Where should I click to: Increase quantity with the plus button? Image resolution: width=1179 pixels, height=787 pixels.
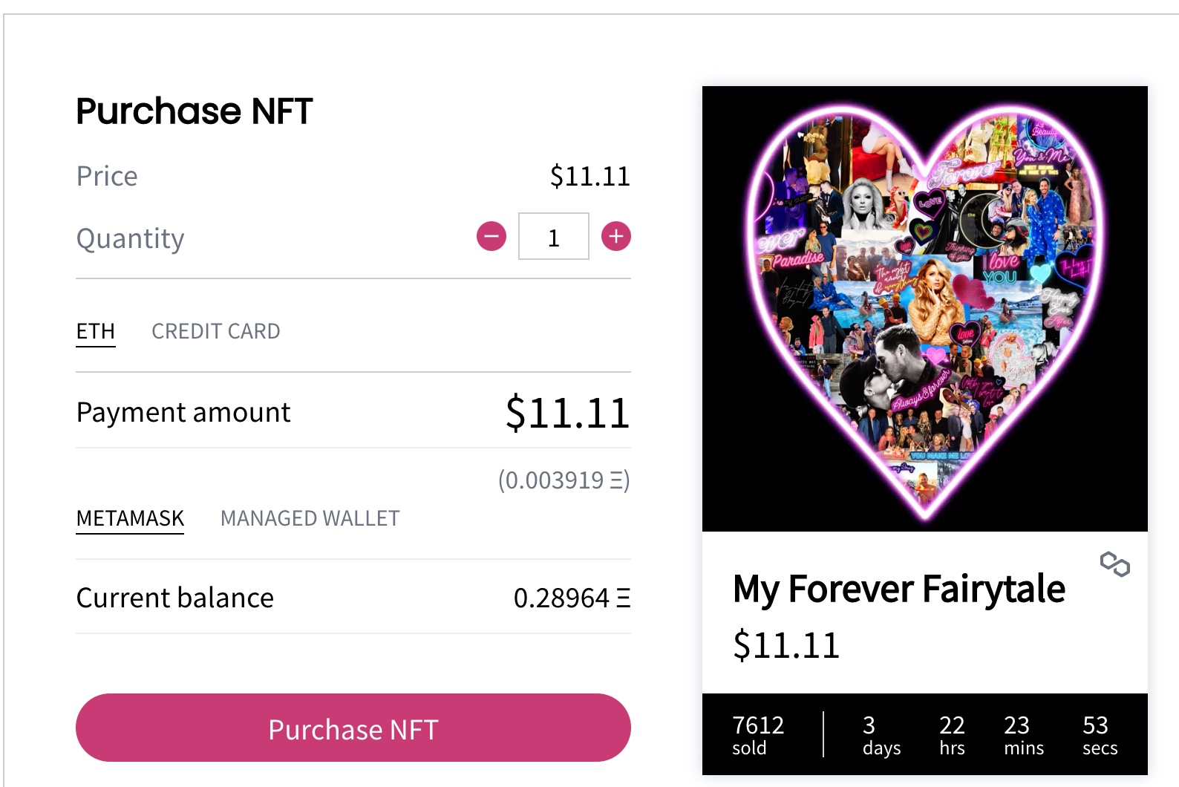point(616,237)
